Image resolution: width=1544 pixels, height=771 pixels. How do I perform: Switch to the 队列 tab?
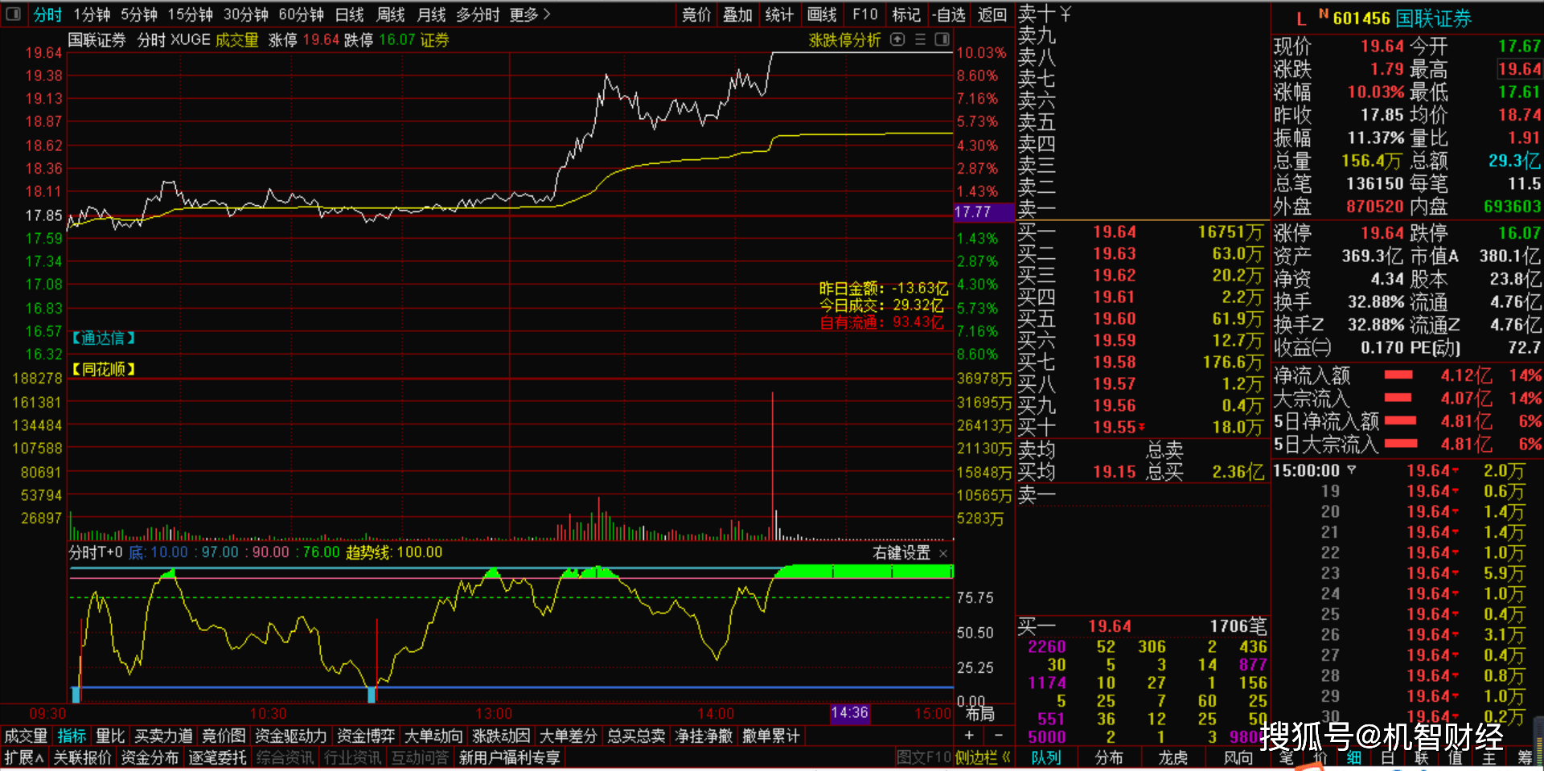pyautogui.click(x=1046, y=757)
